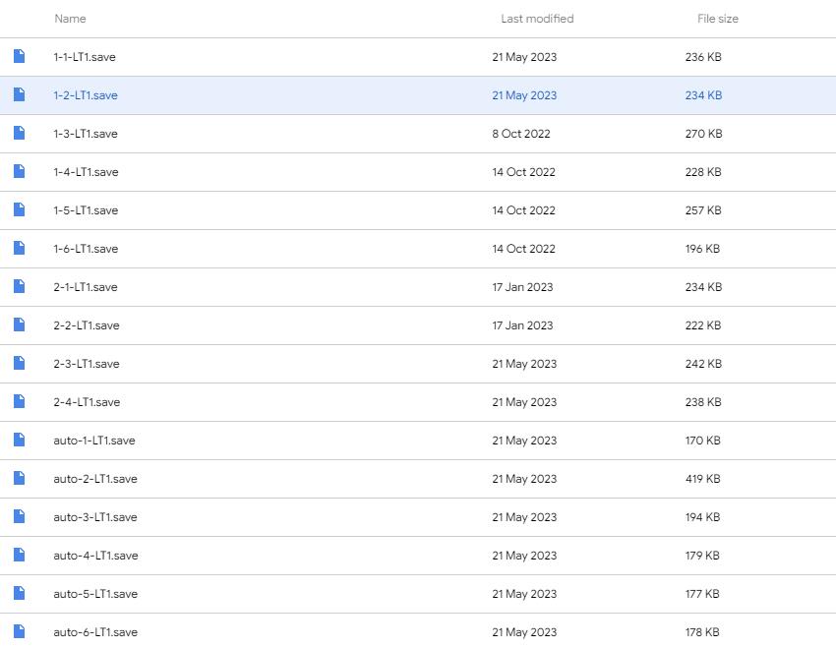Click the 8 Oct 2022 modified date
836x648 pixels.
pyautogui.click(x=521, y=134)
